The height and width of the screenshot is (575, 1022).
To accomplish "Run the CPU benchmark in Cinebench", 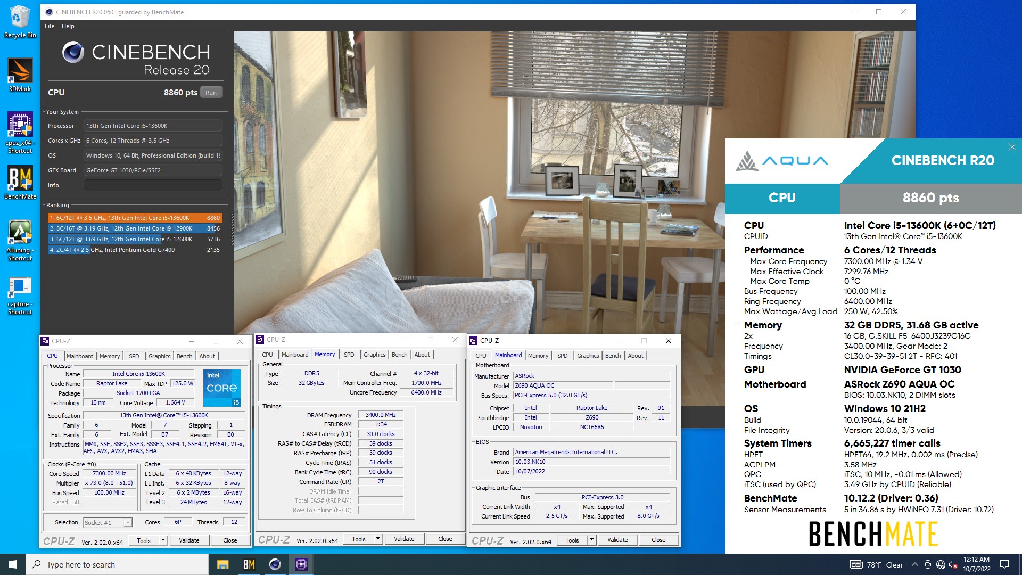I will (211, 93).
